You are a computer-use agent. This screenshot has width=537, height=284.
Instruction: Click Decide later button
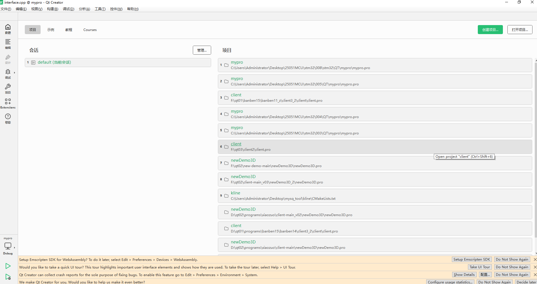point(526,282)
